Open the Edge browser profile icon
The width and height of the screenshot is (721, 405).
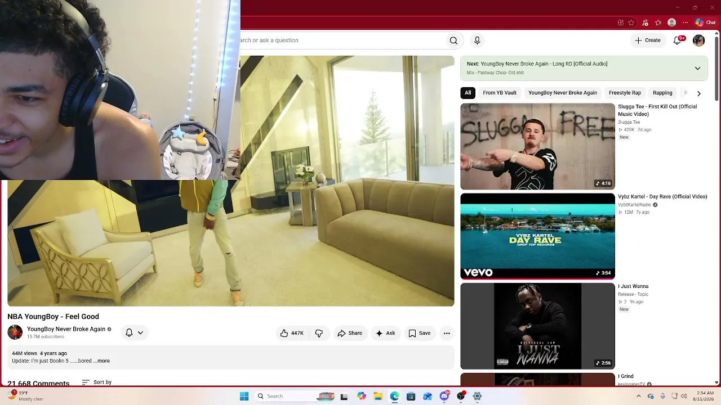coord(671,23)
